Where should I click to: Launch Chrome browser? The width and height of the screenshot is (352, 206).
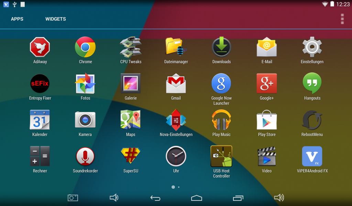tap(85, 47)
